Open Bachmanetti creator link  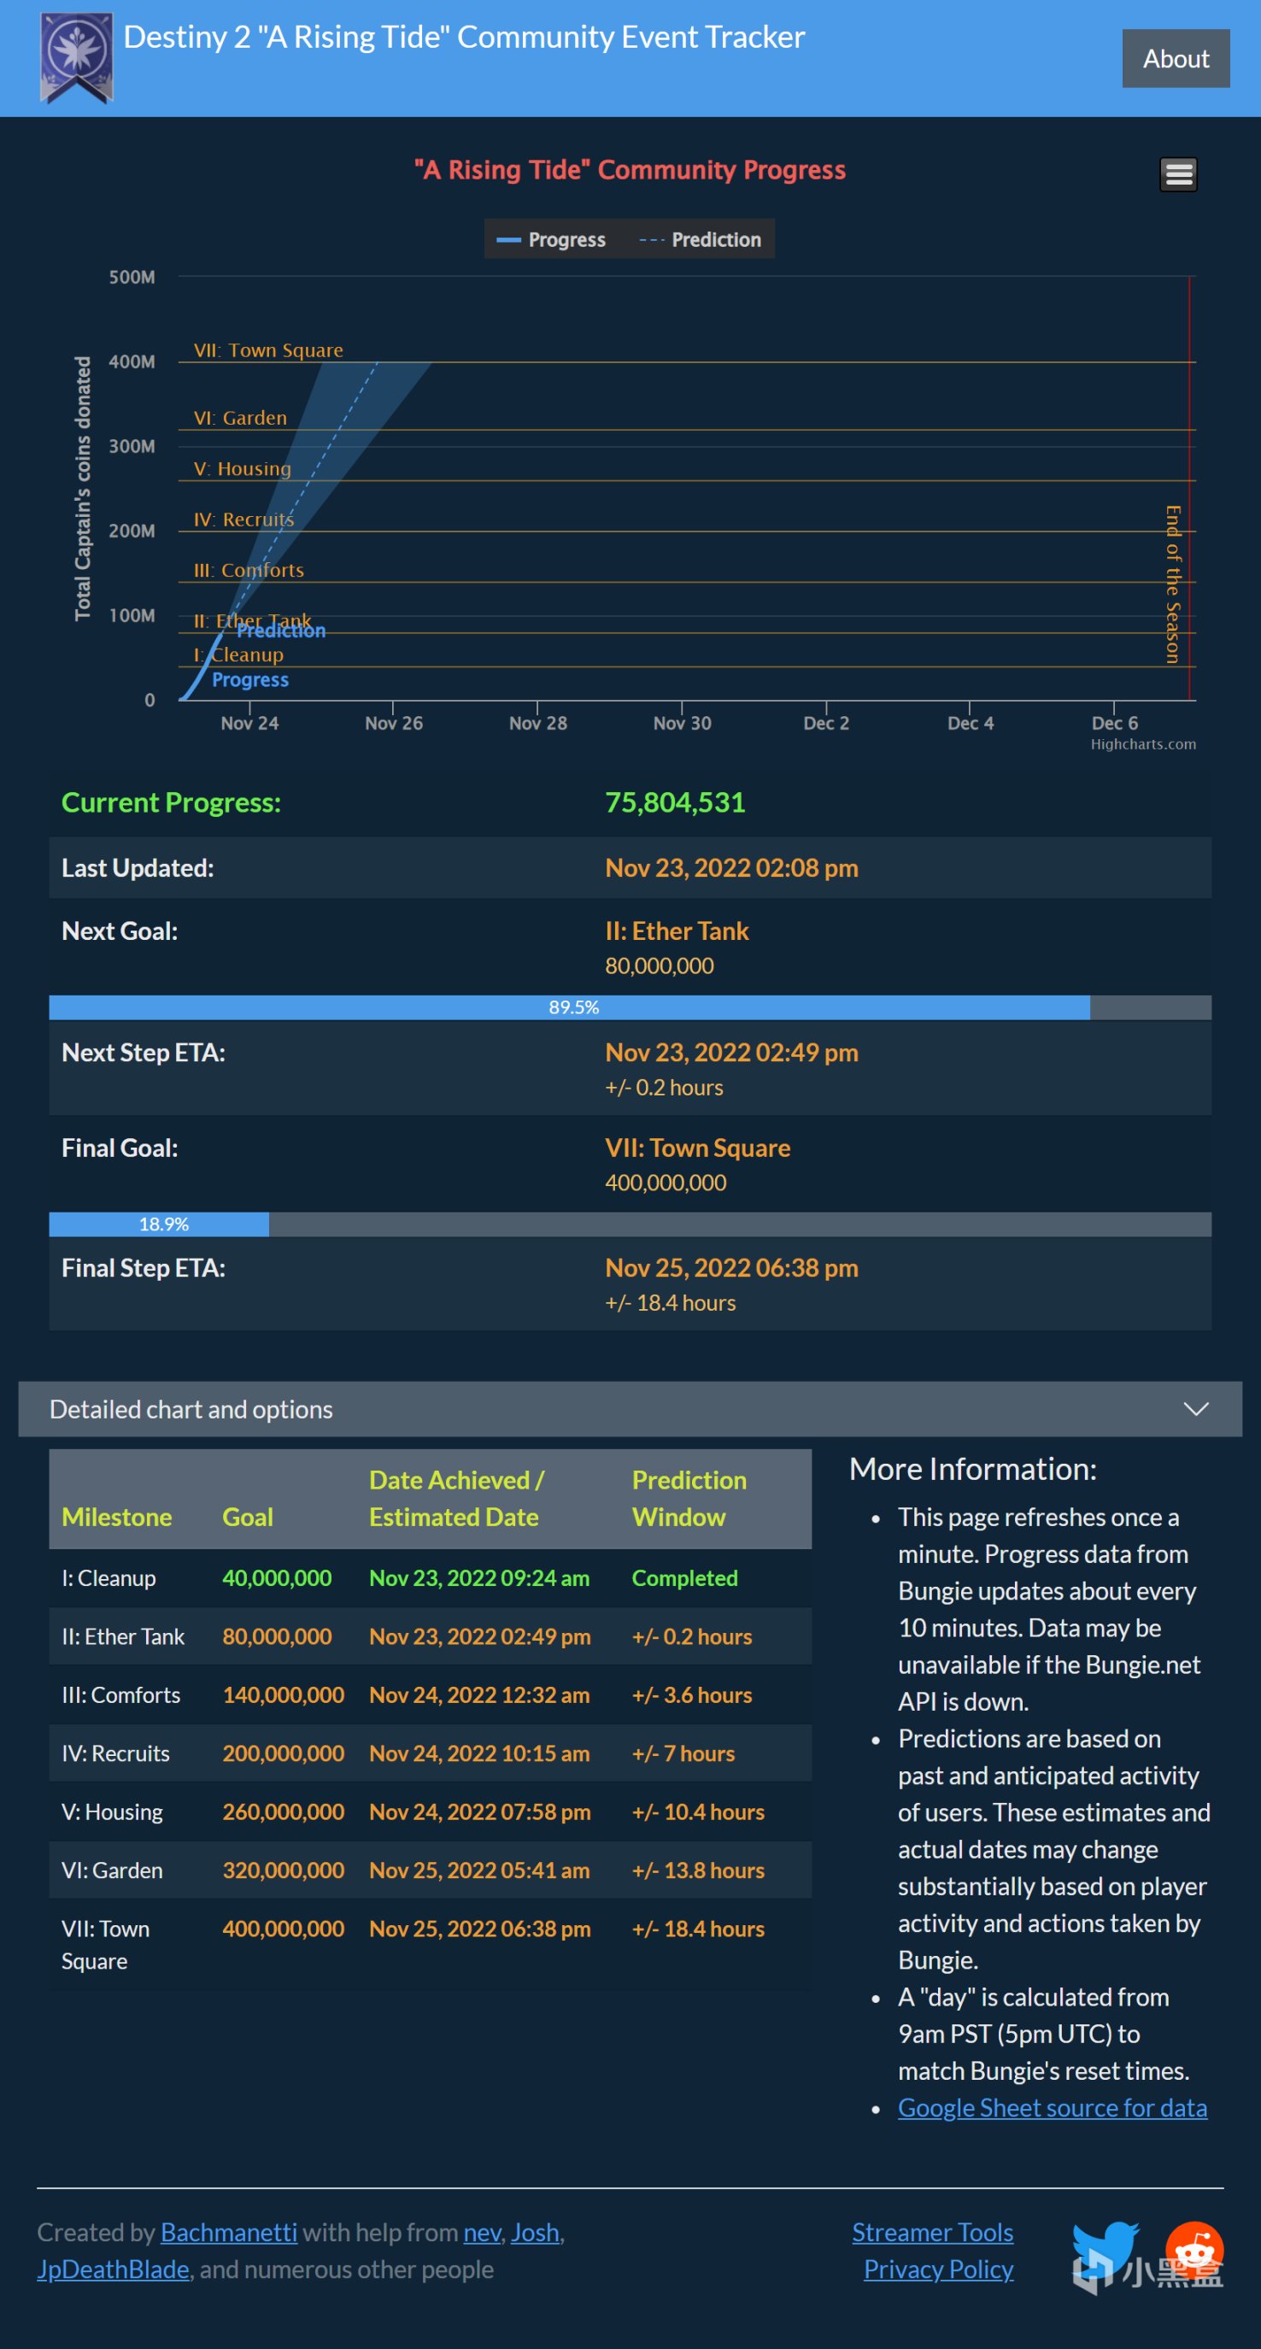[229, 2231]
